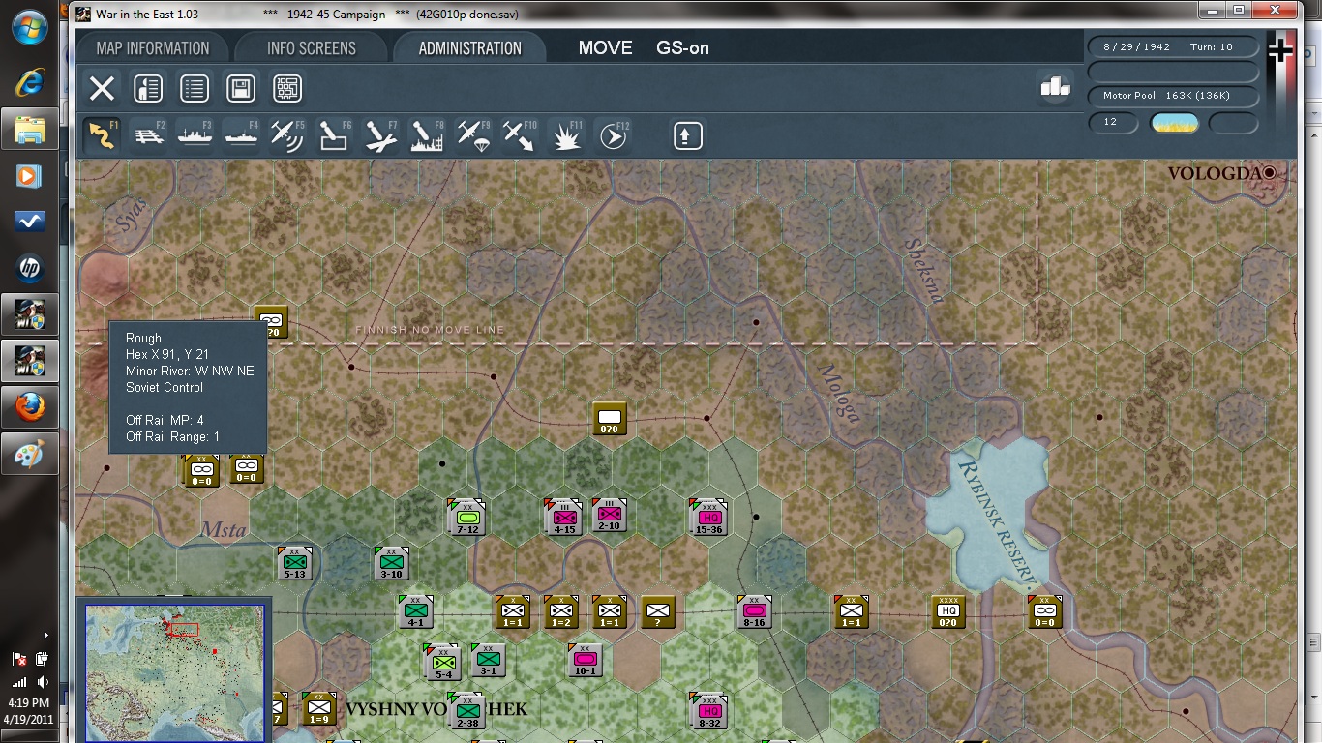Select the green unit labeled 5-4
Viewport: 1322px width, 743px height.
click(442, 662)
